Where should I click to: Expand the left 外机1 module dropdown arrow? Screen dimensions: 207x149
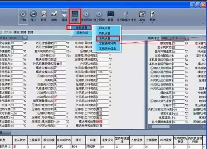pos(25,38)
